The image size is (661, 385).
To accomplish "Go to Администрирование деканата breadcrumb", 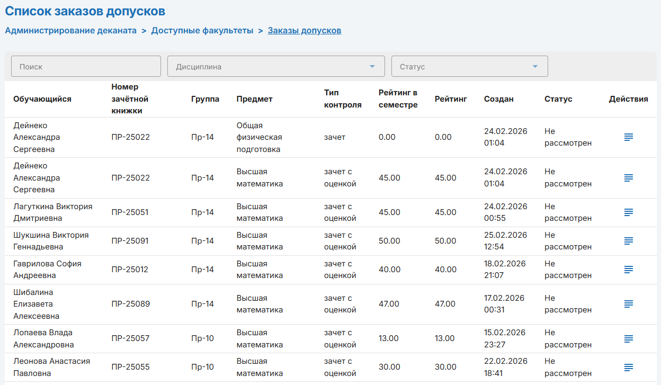I will [71, 31].
